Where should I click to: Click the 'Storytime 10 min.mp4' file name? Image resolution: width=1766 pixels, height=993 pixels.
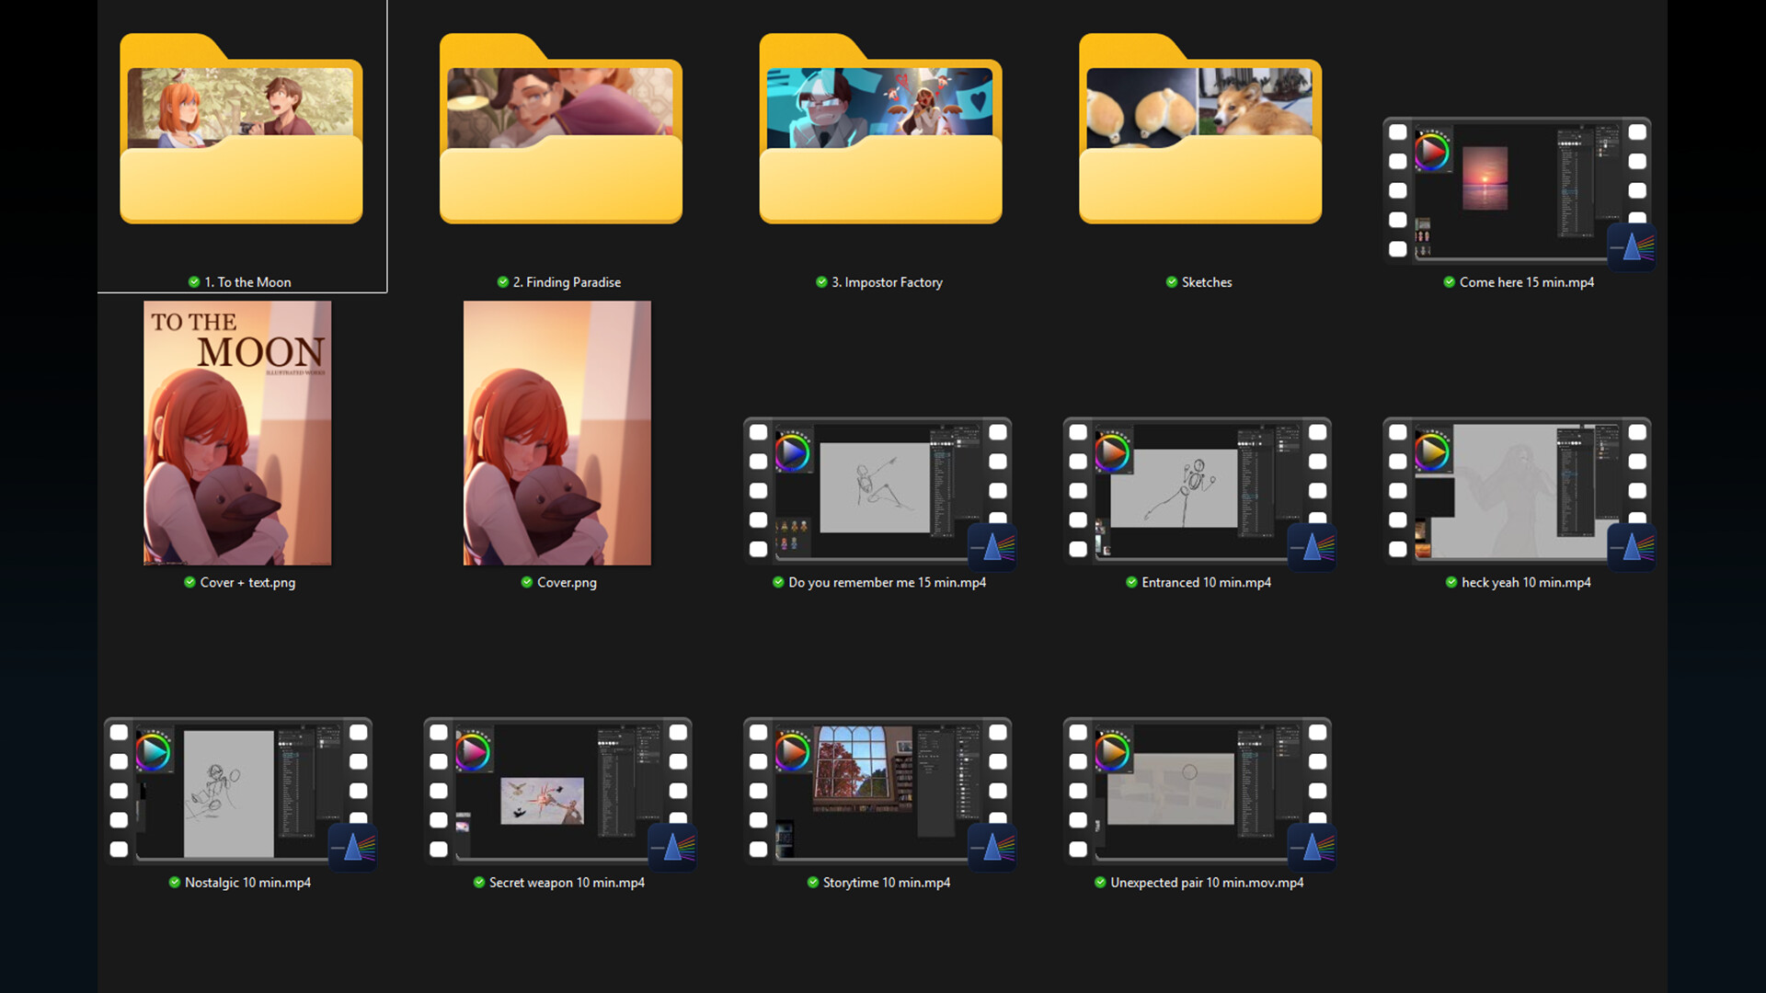pyautogui.click(x=887, y=882)
